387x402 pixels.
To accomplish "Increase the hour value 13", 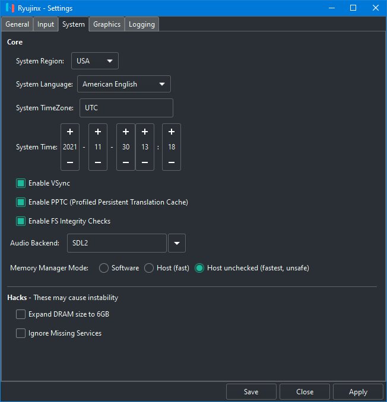I will (x=145, y=132).
